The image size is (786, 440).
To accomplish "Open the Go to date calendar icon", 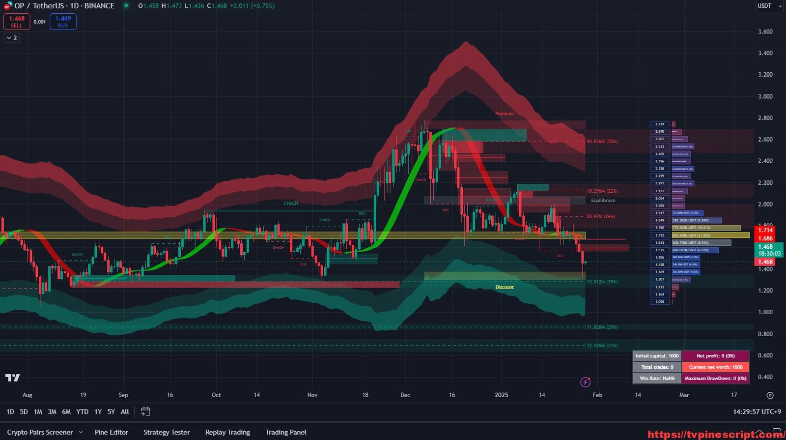I will pyautogui.click(x=145, y=411).
